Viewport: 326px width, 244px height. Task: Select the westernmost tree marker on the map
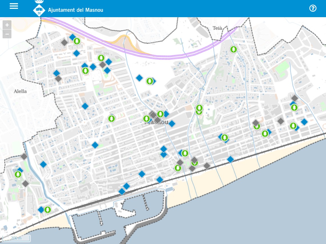pos(18,174)
